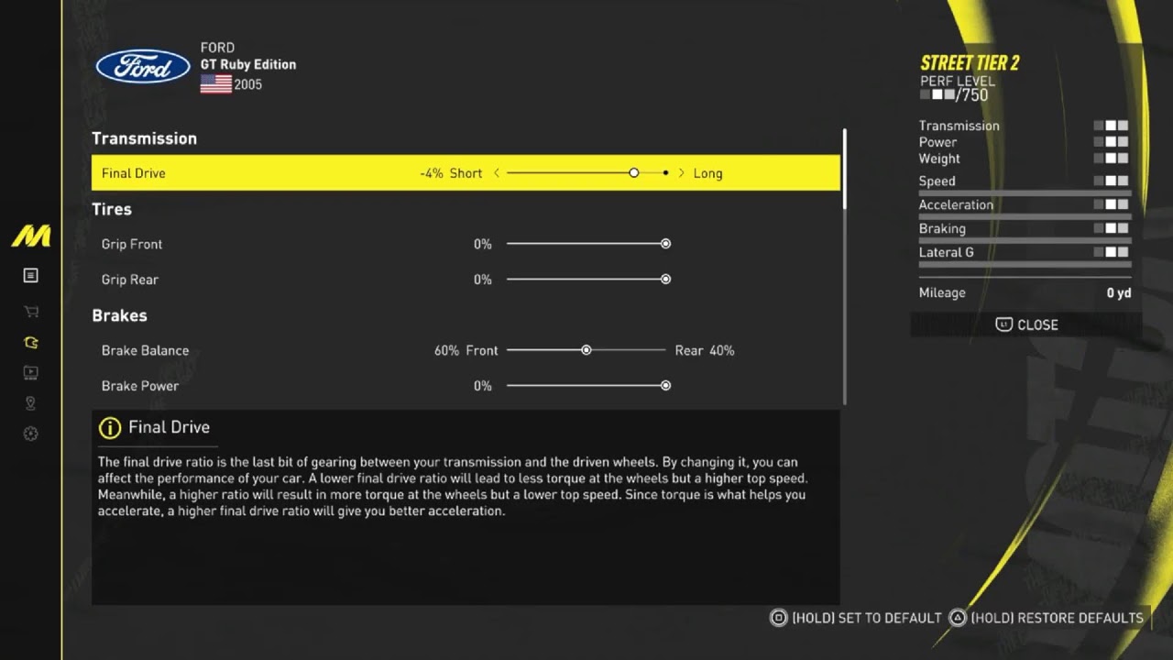Click the Braking stat row
Viewport: 1173px width, 660px height.
tap(1025, 231)
